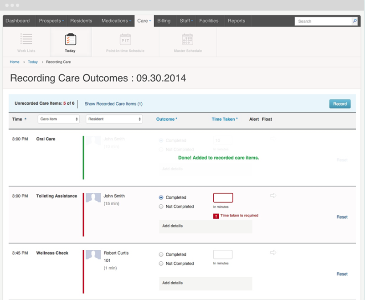Click the Float column header
This screenshot has height=300, width=365.
click(267, 119)
